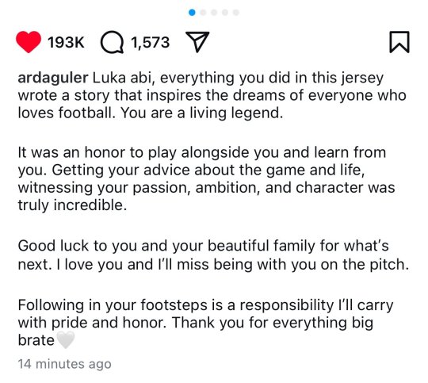Jump to fourth carousel dot
This screenshot has width=428, height=383.
pos(225,13)
